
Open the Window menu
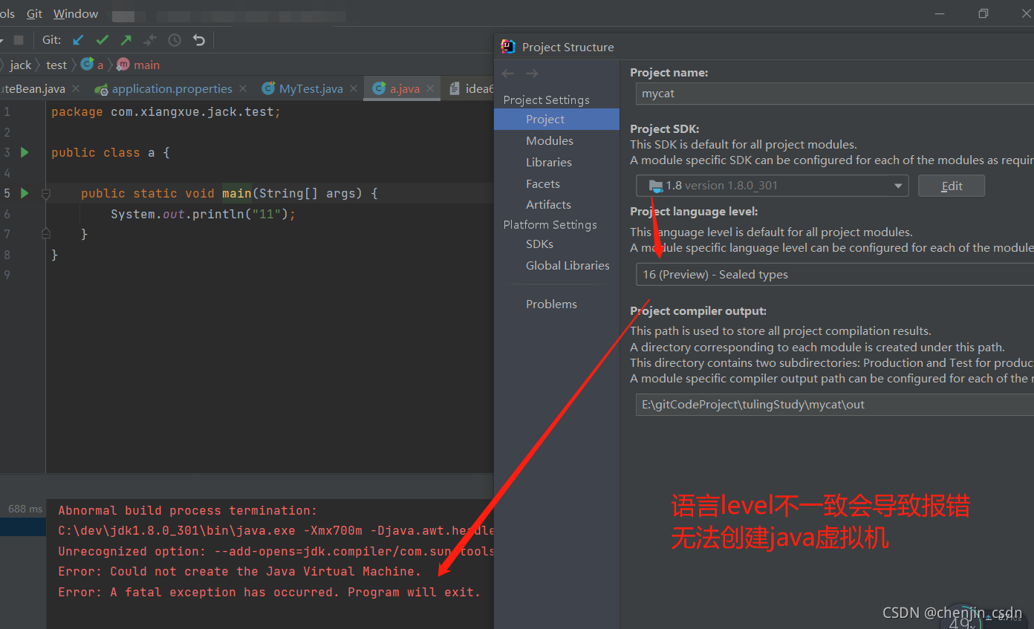click(76, 13)
